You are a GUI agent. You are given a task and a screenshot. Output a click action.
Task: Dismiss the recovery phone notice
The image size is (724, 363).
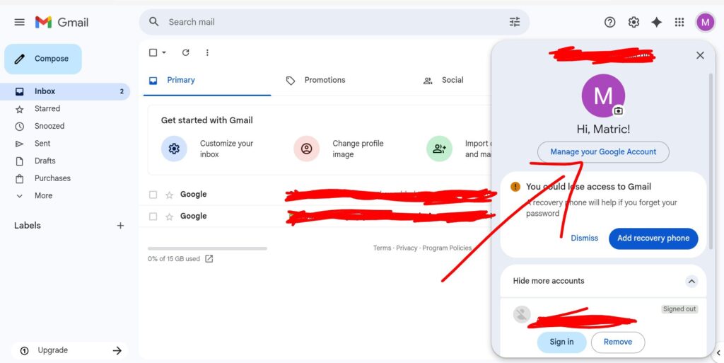(584, 238)
